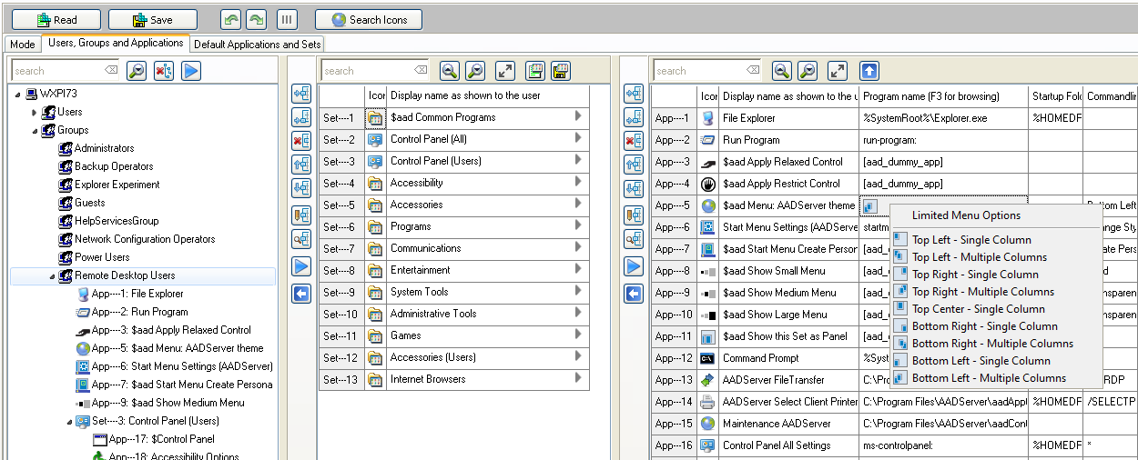1138x460 pixels.
Task: Switch to Default Applications and Sets tab
Action: [x=258, y=44]
